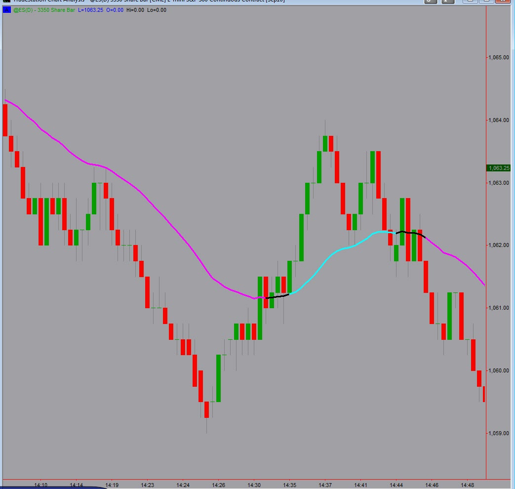Screen dimensions: 515x489
Task: Click the green 1,063.25 current price marker
Action: click(498, 168)
